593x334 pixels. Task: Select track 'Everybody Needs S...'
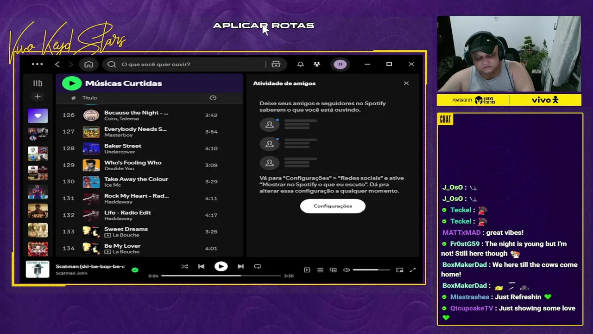[x=135, y=129]
